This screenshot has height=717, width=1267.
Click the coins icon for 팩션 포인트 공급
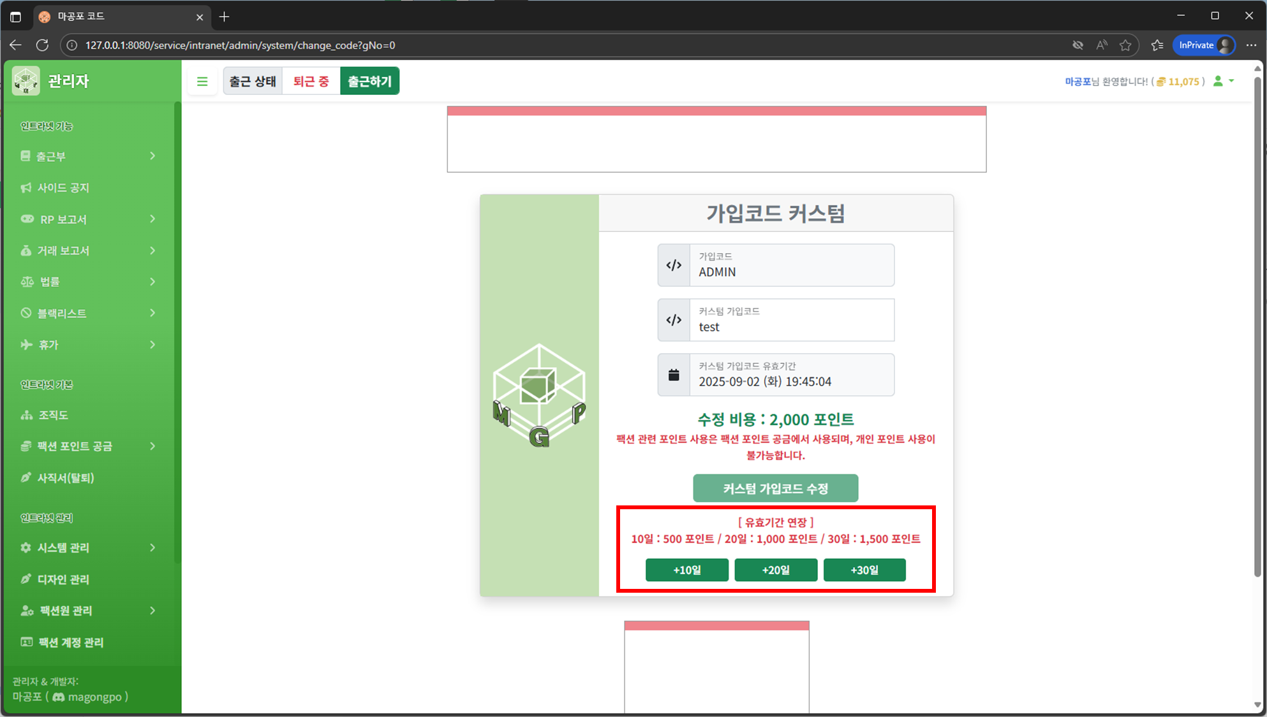point(26,446)
